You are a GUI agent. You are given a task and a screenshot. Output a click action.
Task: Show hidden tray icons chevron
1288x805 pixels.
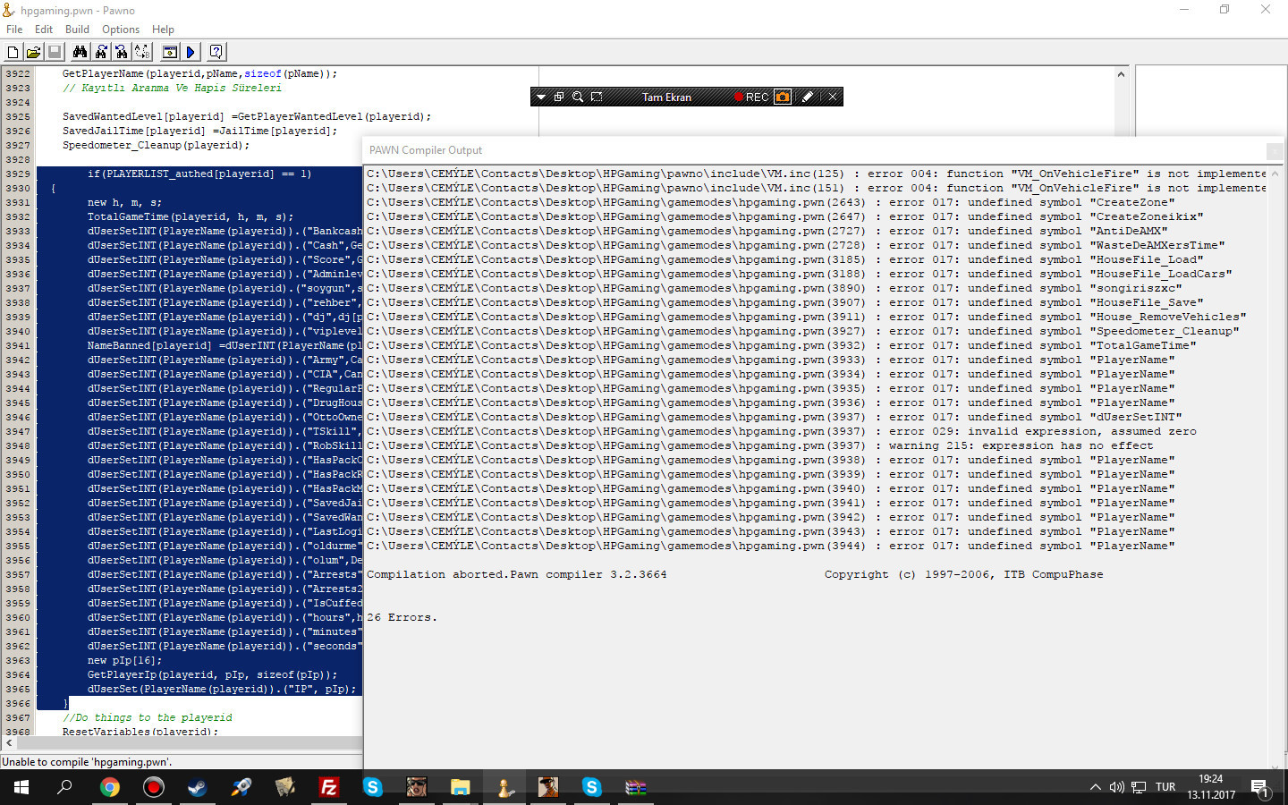[x=1095, y=787]
